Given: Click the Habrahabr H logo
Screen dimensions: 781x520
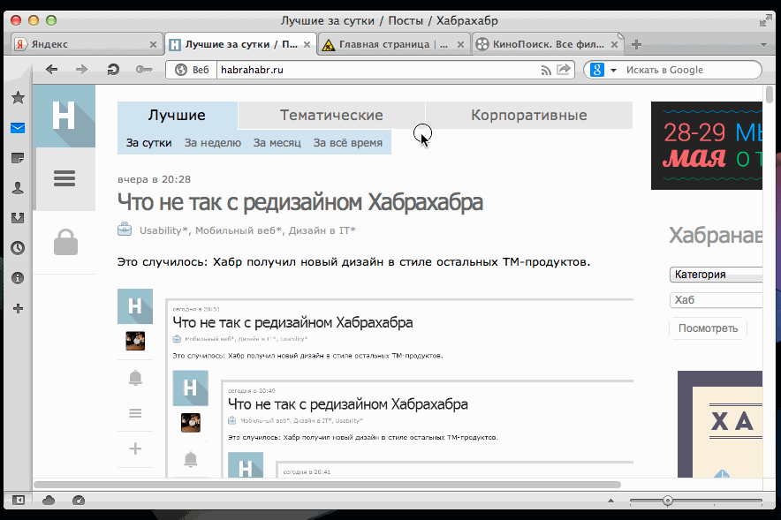Looking at the screenshot, I should 64,116.
